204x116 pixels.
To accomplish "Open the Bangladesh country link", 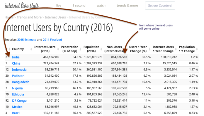I will point(21,82).
